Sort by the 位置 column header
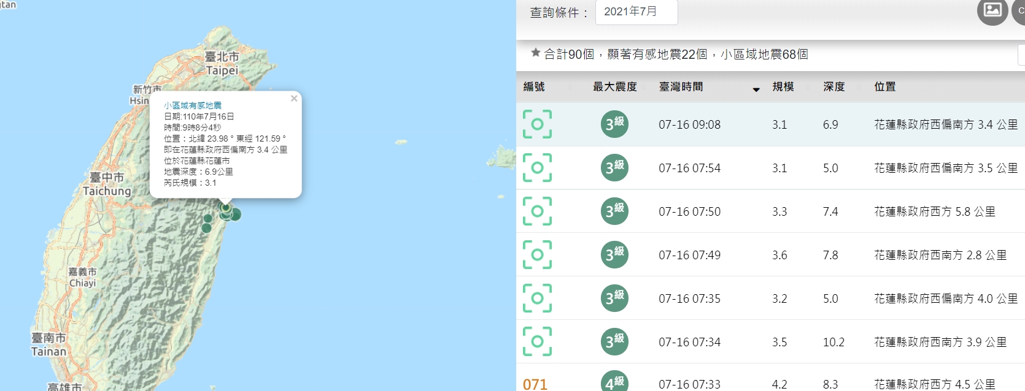This screenshot has height=391, width=1025. click(885, 87)
